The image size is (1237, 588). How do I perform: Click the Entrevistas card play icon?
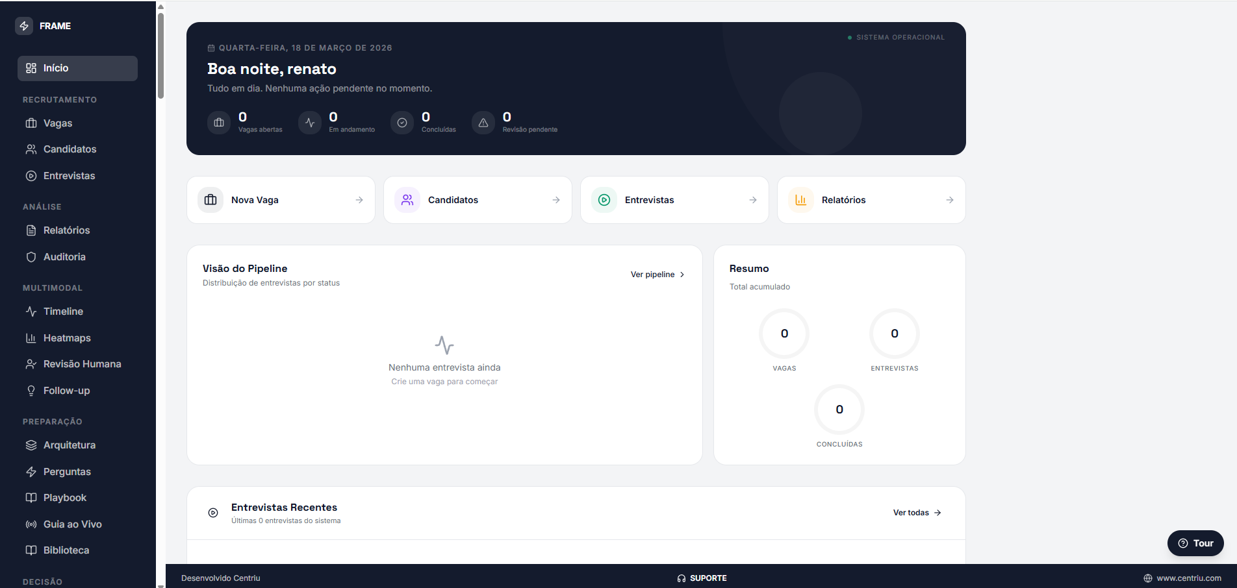tap(604, 200)
